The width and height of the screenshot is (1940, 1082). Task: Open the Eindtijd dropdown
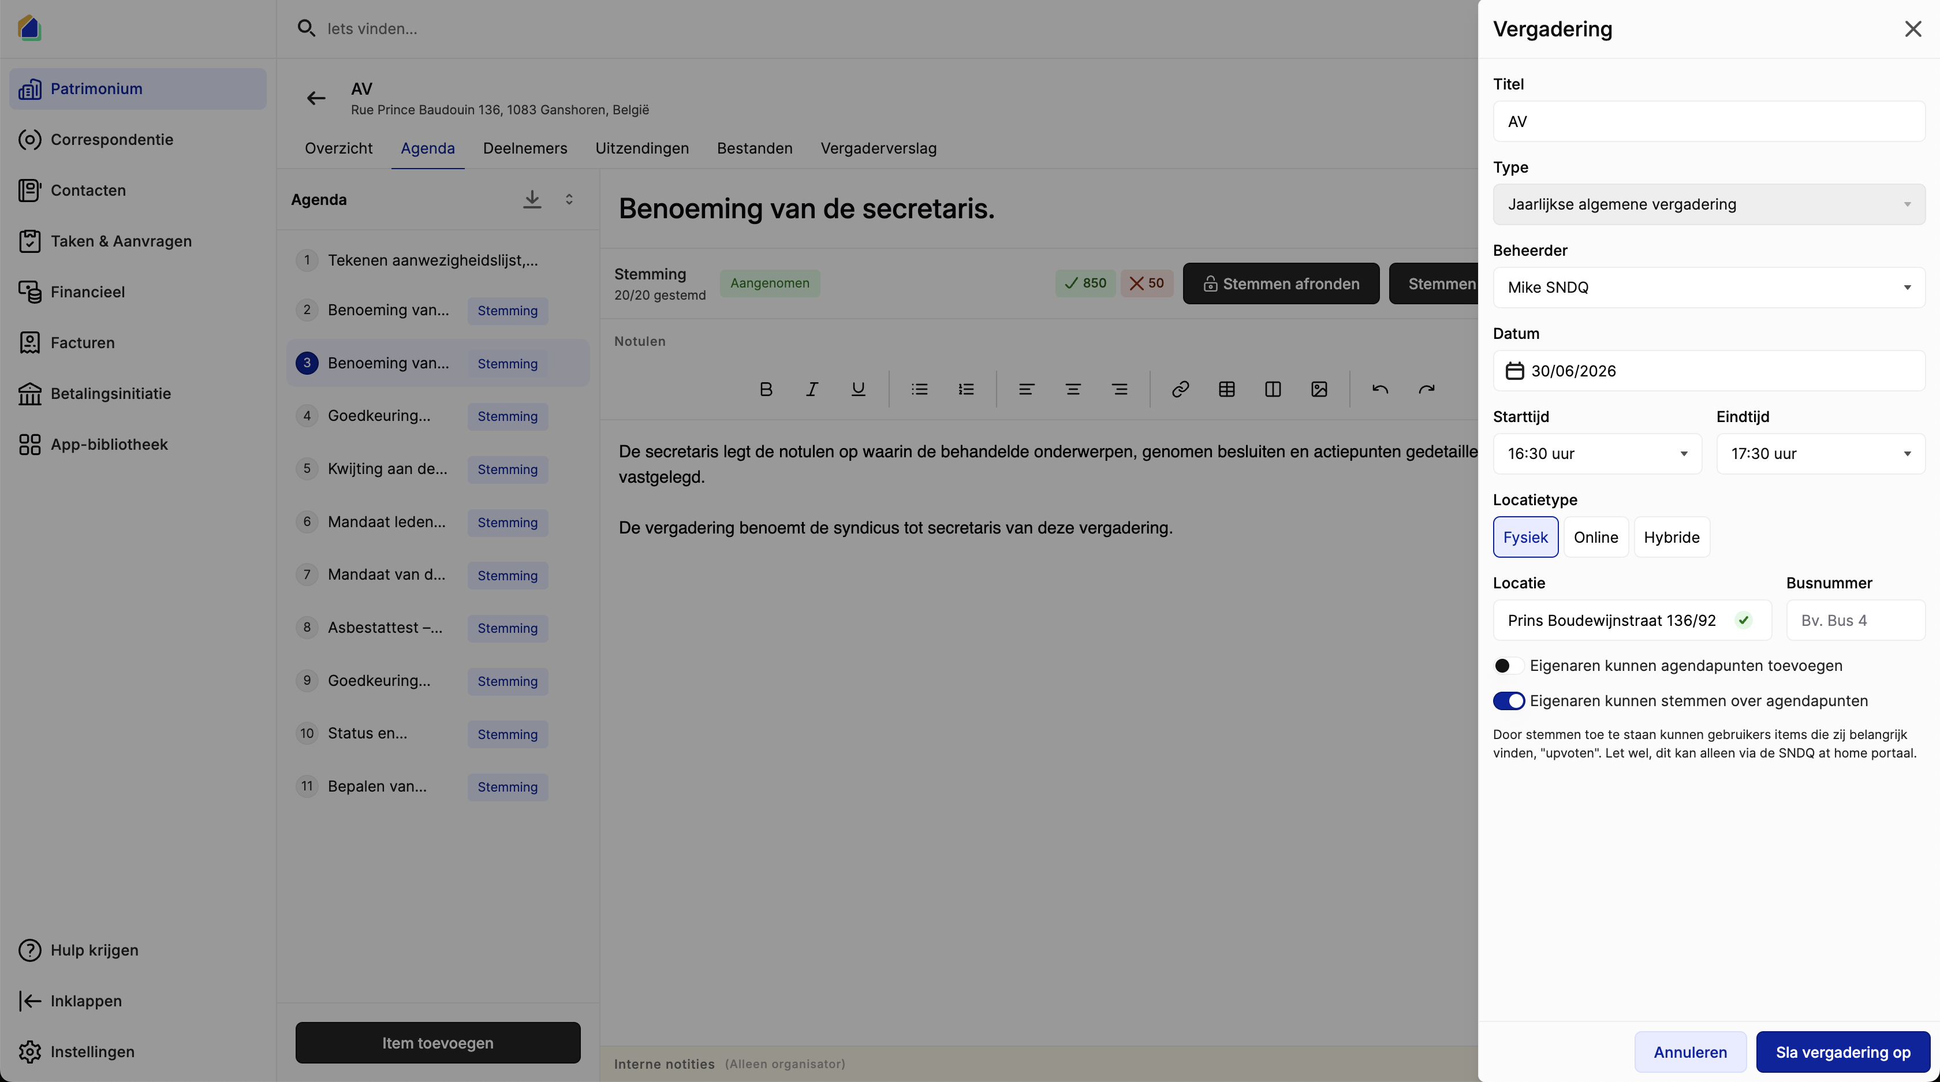pyautogui.click(x=1820, y=454)
